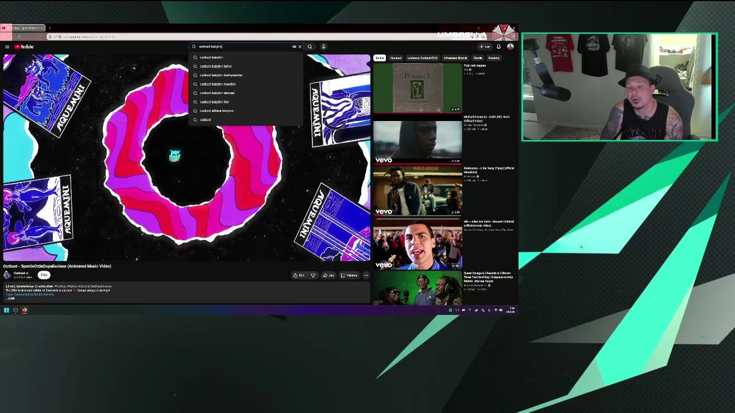The height and width of the screenshot is (413, 735).
Task: Open the account avatar menu
Action: click(510, 46)
